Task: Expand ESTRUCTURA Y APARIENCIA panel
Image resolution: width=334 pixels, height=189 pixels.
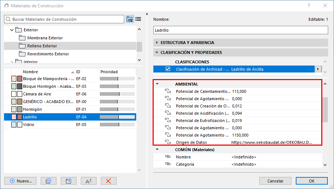Action: 157,42
